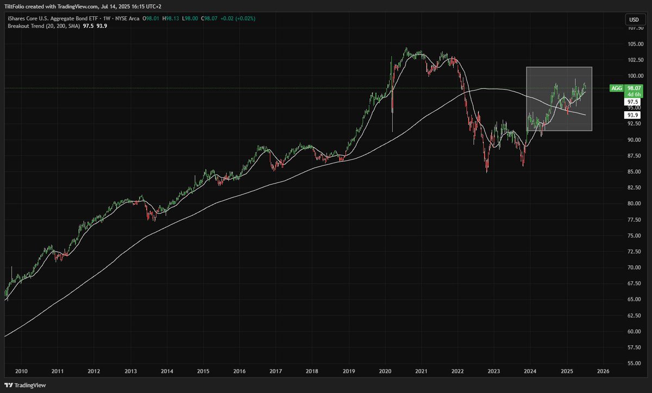Click the 72.50 price axis label
The height and width of the screenshot is (393, 652).
click(634, 252)
